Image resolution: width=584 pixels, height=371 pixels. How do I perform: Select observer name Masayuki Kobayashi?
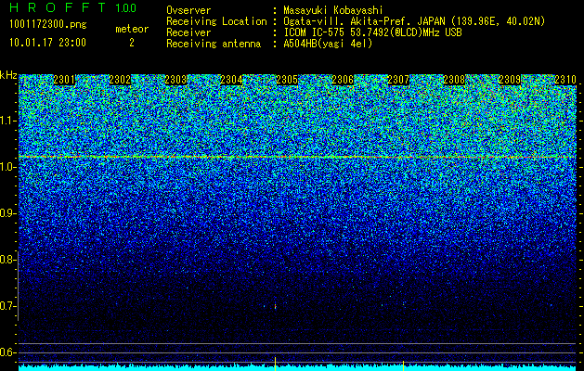tap(333, 10)
